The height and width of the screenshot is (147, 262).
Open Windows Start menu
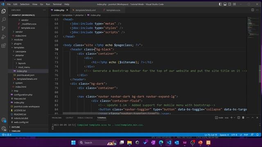click(x=73, y=143)
